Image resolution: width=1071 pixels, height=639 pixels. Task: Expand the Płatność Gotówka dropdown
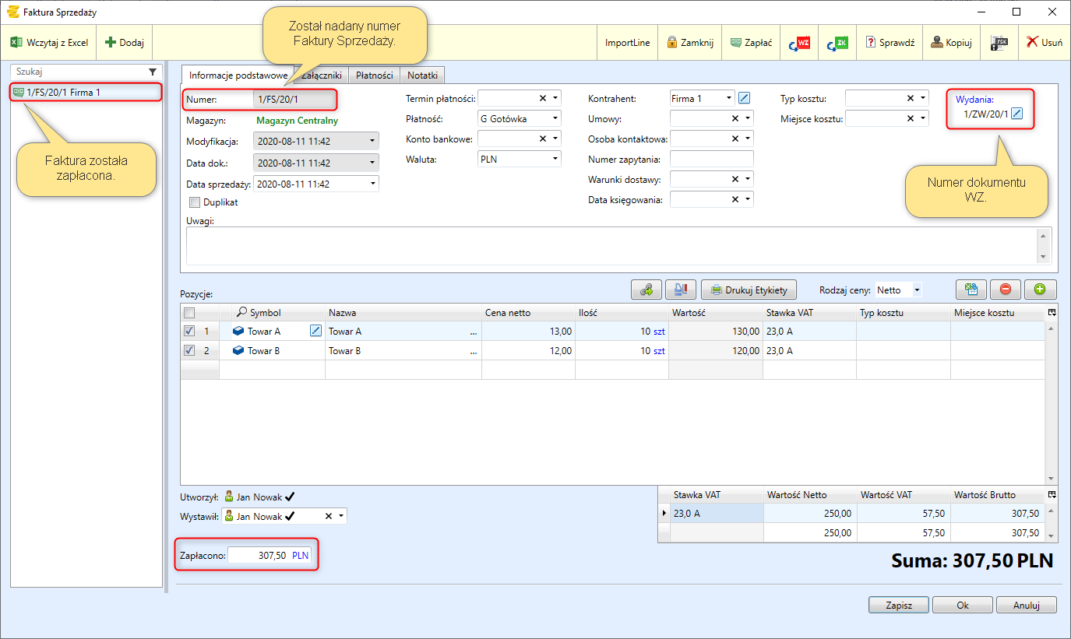pos(555,118)
